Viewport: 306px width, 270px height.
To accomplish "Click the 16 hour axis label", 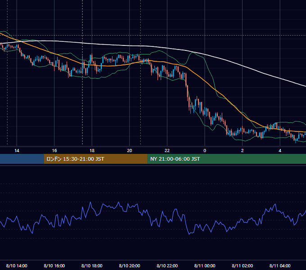I will [x=54, y=150].
